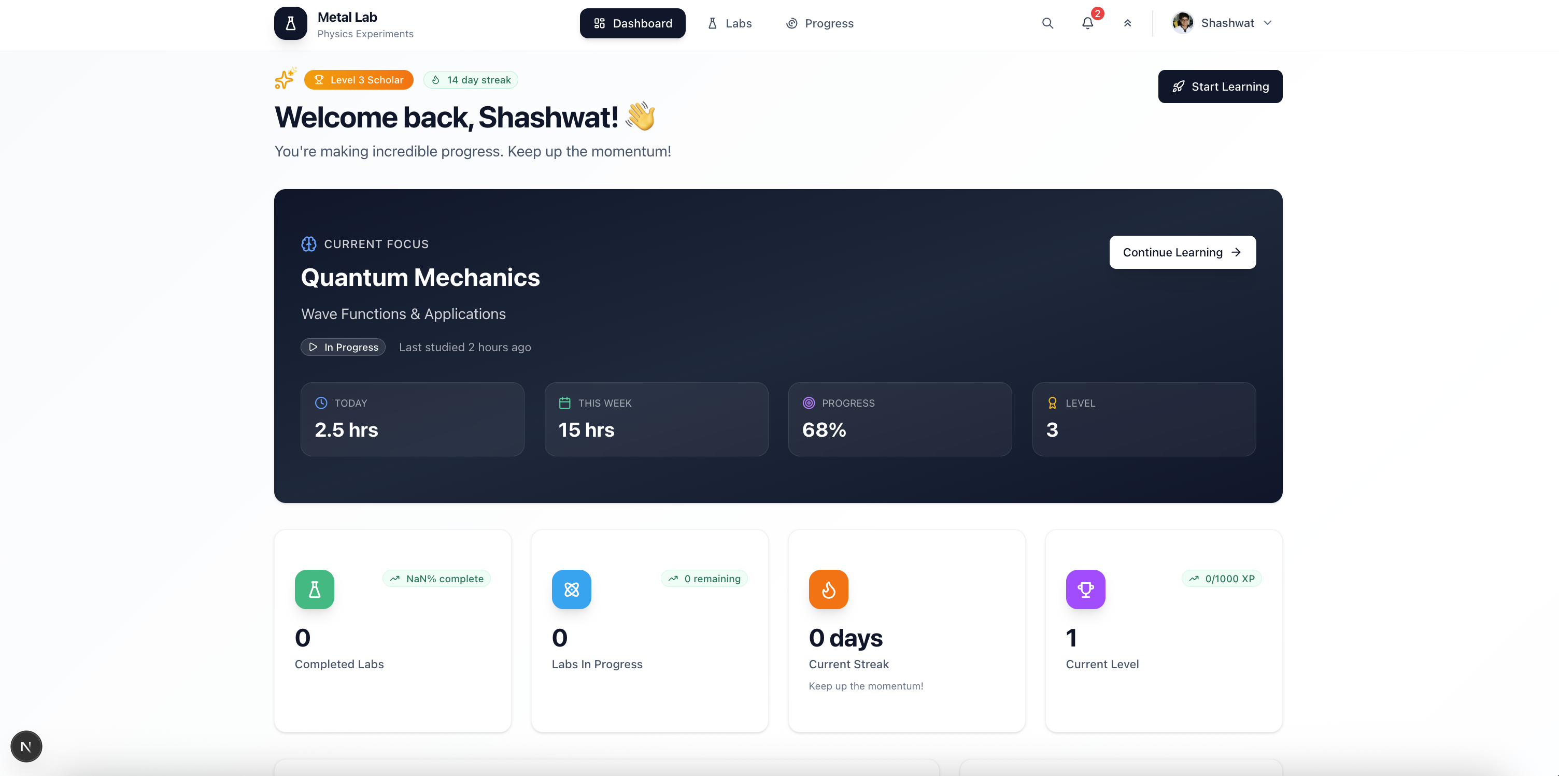1559x776 pixels.
Task: Click the double chevron up icon
Action: pos(1127,24)
